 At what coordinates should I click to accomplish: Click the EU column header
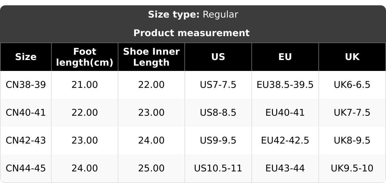285,57
